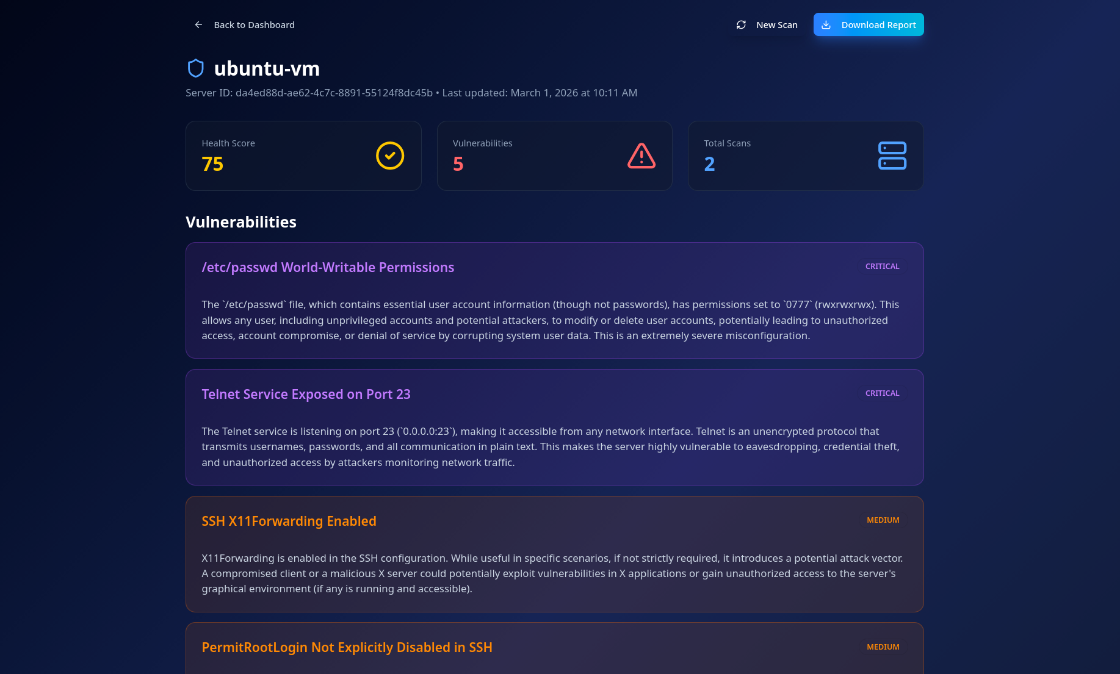The height and width of the screenshot is (674, 1120).
Task: Click the download arrow icon
Action: tap(826, 25)
